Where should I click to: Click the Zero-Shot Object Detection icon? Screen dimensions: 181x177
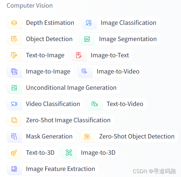coord(87,137)
